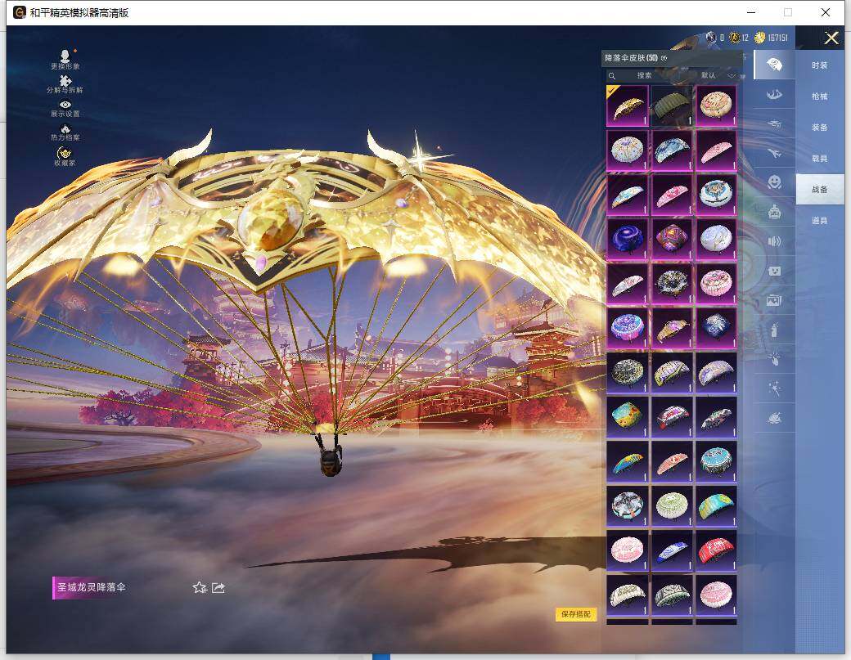The width and height of the screenshot is (851, 660).
Task: Select the smiley emote category icon
Action: pyautogui.click(x=774, y=182)
